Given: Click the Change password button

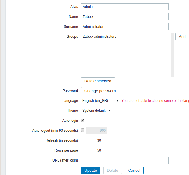Looking at the screenshot, I should pyautogui.click(x=100, y=91).
